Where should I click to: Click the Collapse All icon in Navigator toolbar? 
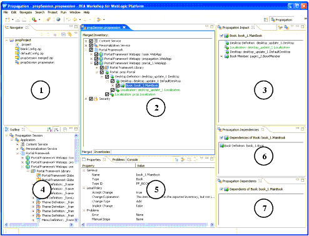(63, 34)
